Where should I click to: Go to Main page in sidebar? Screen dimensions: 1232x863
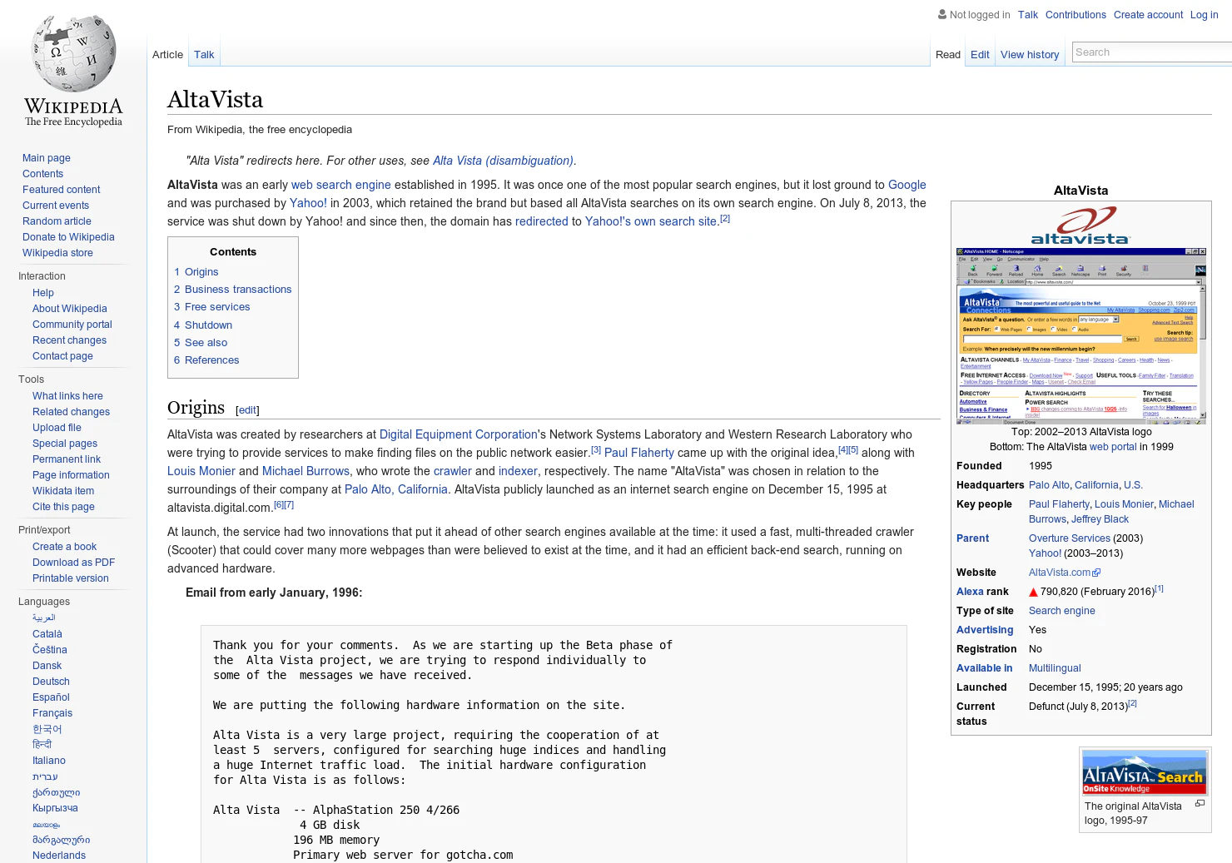coord(47,158)
